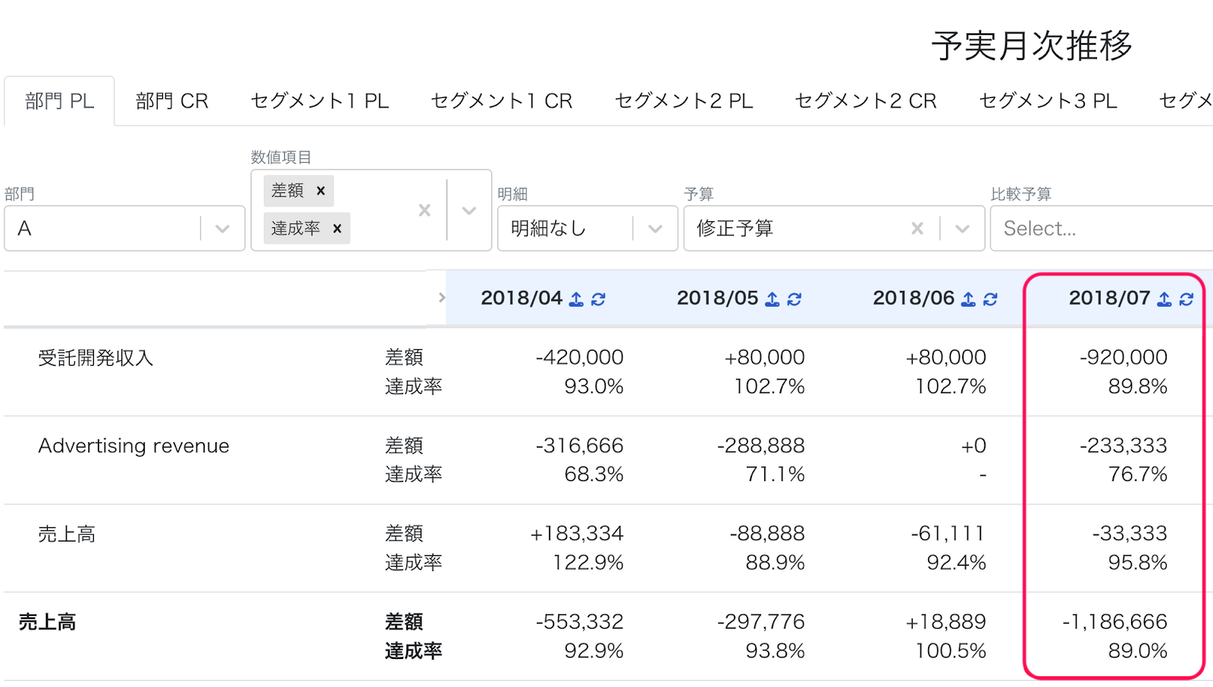Open the セグメント2 CR tab

(x=866, y=101)
